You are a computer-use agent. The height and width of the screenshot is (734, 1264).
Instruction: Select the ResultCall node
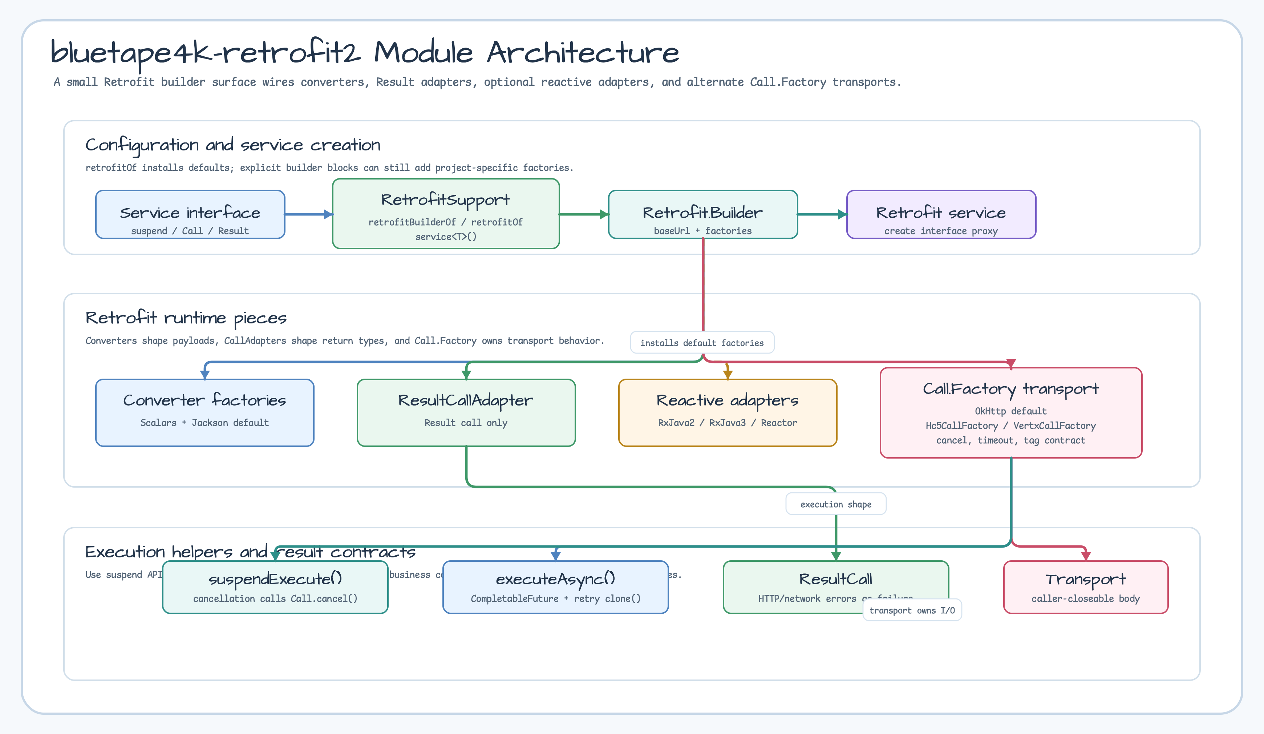(x=836, y=587)
